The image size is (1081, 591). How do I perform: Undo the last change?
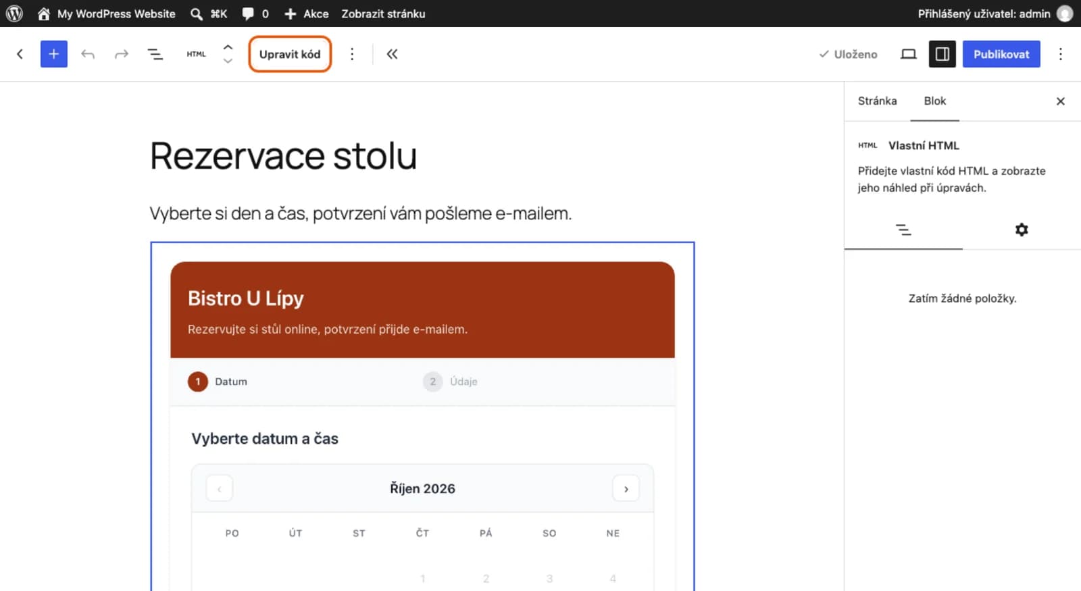[x=88, y=54]
